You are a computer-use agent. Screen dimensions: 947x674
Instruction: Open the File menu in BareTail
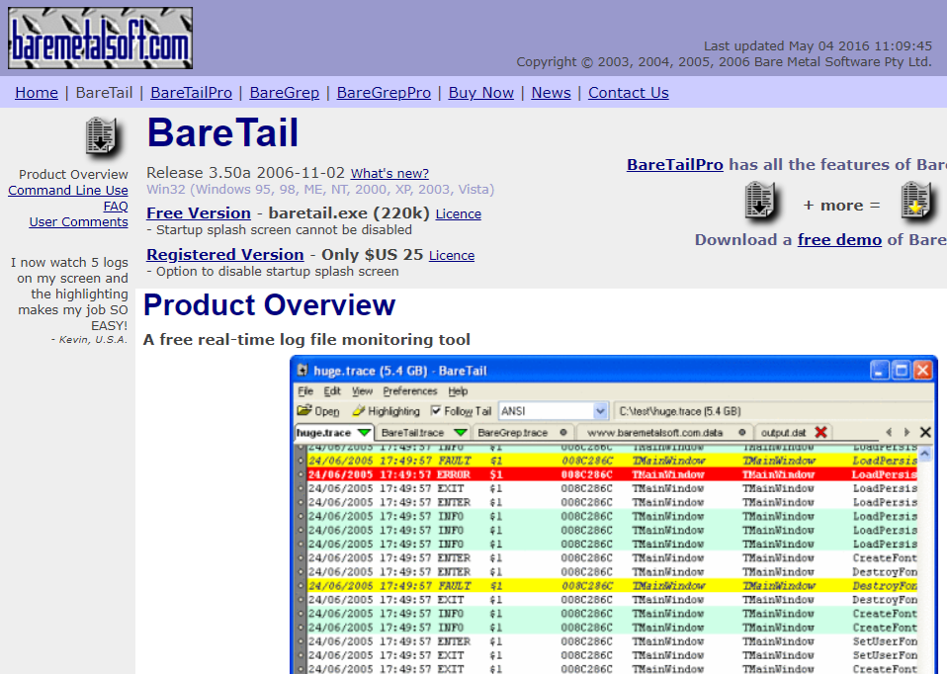point(305,390)
